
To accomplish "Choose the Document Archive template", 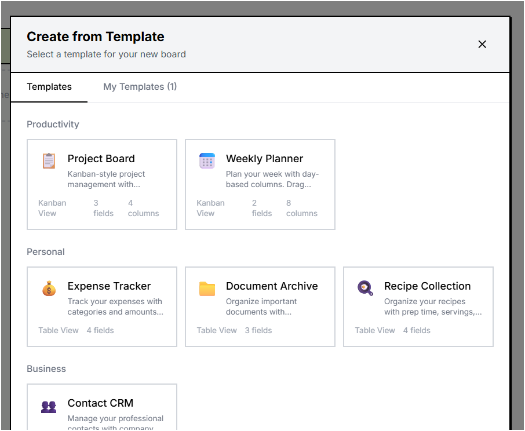I will click(x=260, y=306).
